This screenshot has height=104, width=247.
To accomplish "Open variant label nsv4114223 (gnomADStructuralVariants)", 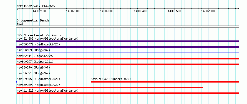I will (47, 91).
